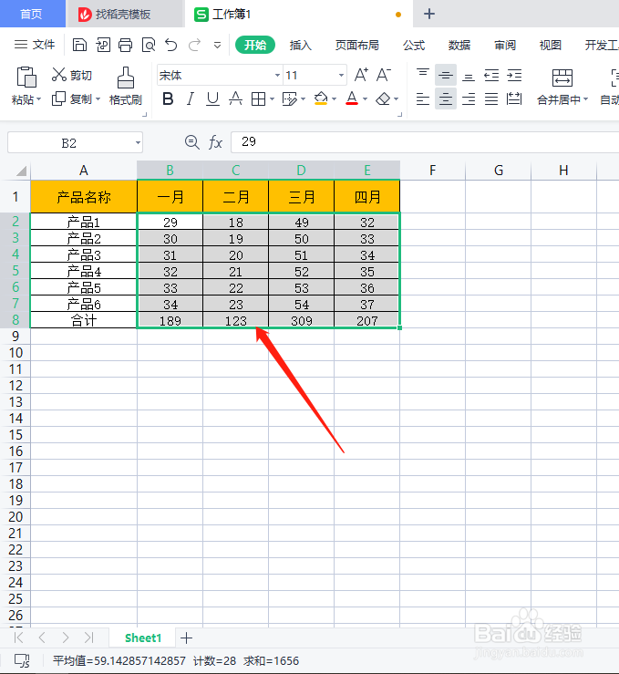Open the Name Box B2 dropdown
Viewport: 619px width, 674px height.
pos(138,142)
